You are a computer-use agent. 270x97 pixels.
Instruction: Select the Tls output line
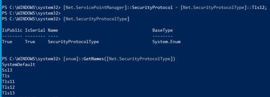tap(6, 76)
